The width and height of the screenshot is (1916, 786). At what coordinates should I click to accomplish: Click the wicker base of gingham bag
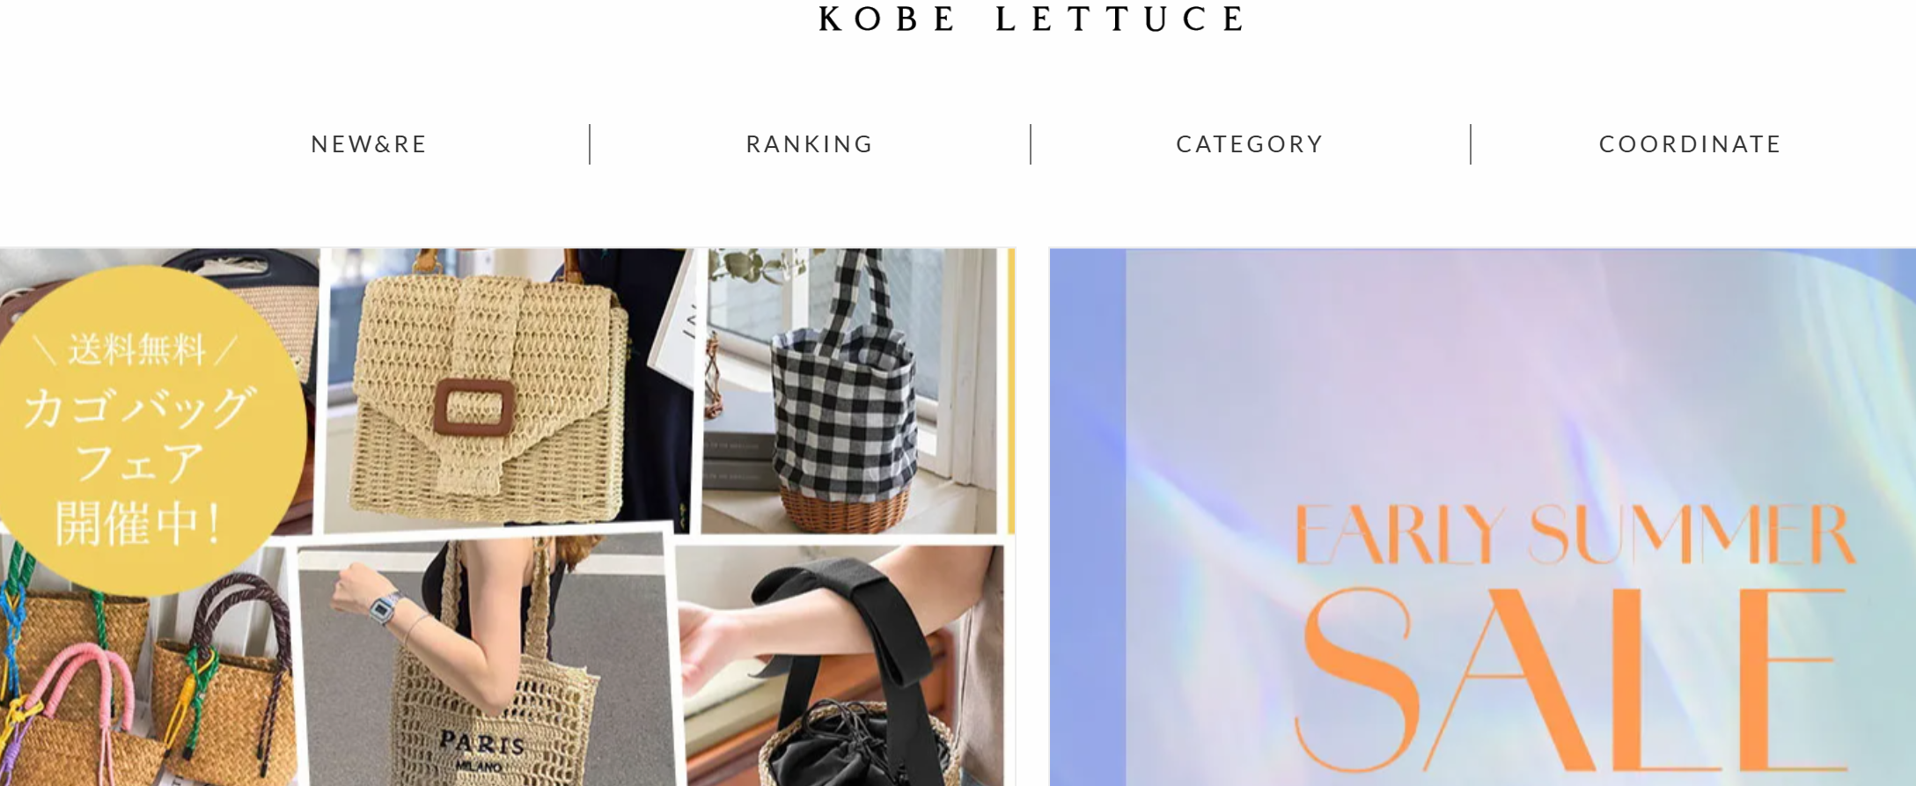pyautogui.click(x=842, y=506)
